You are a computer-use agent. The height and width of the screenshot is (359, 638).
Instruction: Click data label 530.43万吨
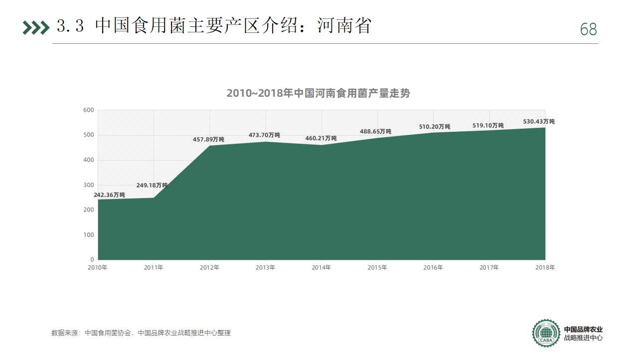[x=539, y=122]
